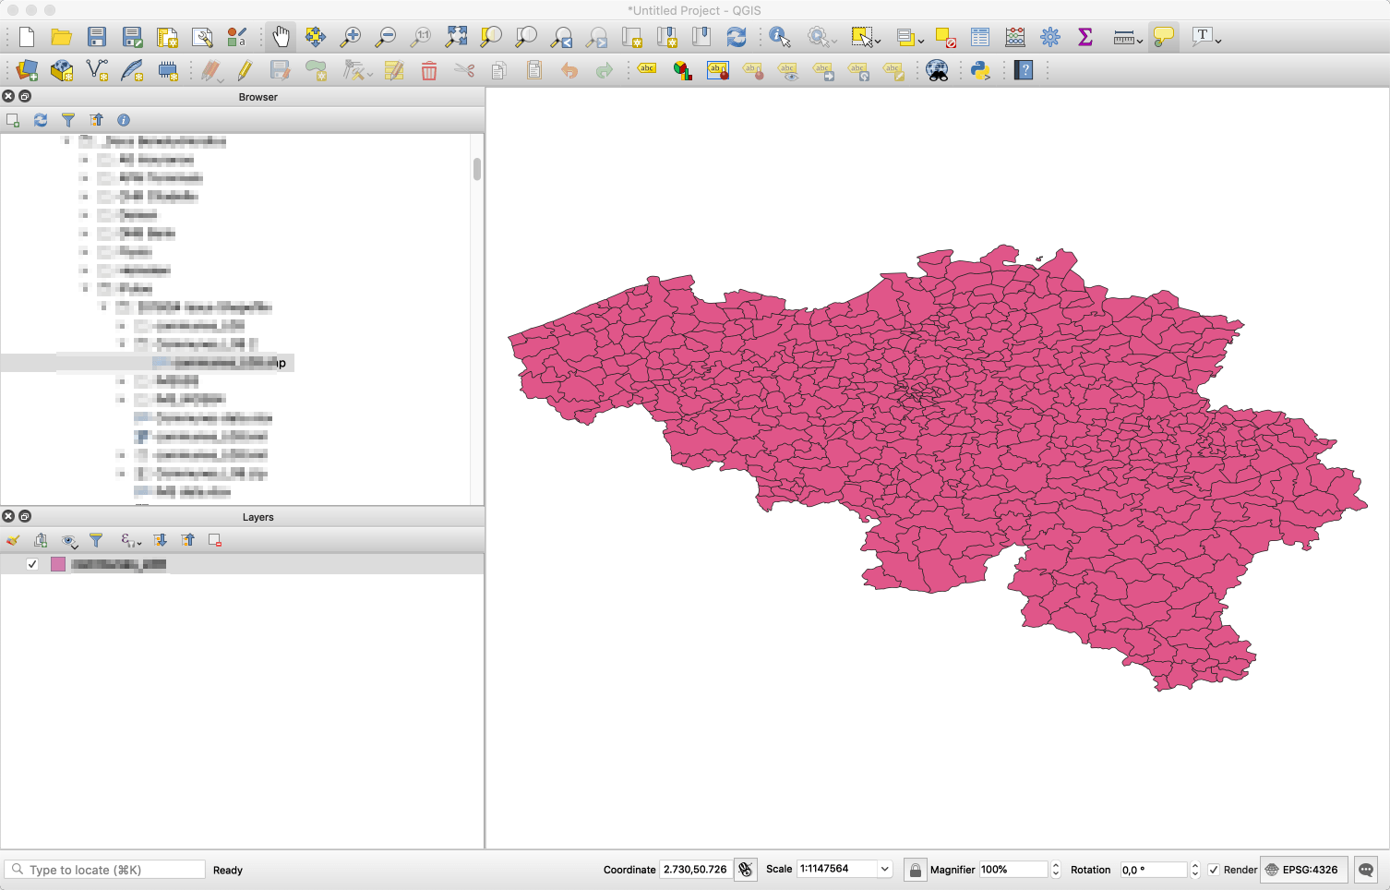Click the EPSG:4326 CRS button
Screen dimensions: 1390x890
(x=1301, y=870)
